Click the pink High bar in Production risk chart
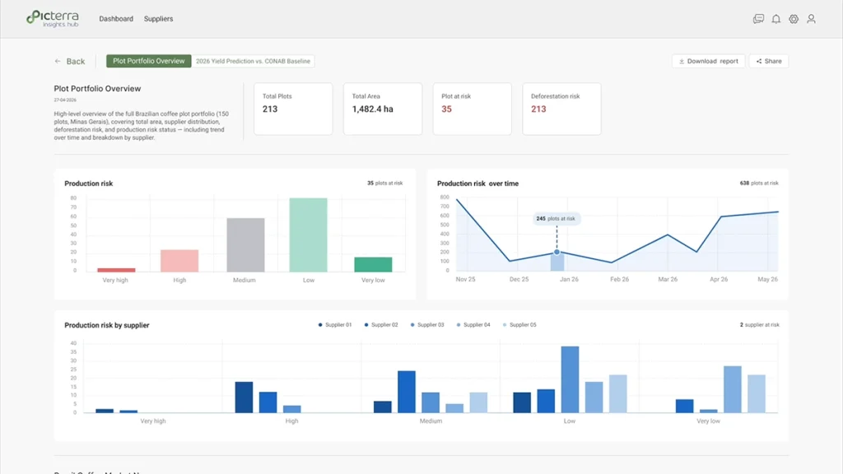 pos(179,261)
